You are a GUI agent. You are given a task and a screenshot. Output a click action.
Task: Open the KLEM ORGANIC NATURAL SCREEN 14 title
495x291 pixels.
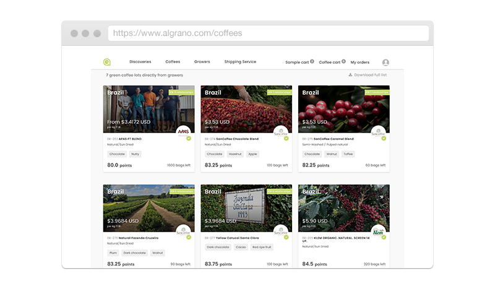[x=336, y=239]
